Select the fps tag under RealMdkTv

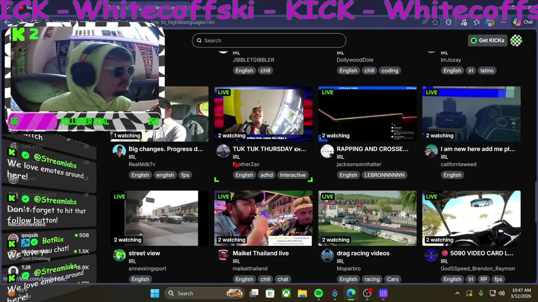coord(185,175)
